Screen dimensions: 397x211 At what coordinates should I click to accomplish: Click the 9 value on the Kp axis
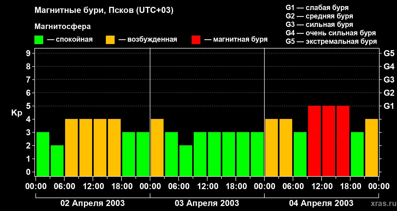pyautogui.click(x=29, y=53)
